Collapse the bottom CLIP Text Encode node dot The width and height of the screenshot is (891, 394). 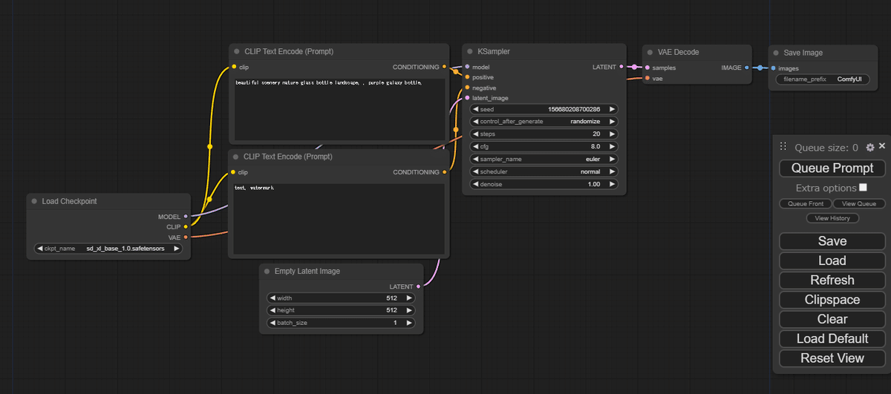[x=236, y=157]
